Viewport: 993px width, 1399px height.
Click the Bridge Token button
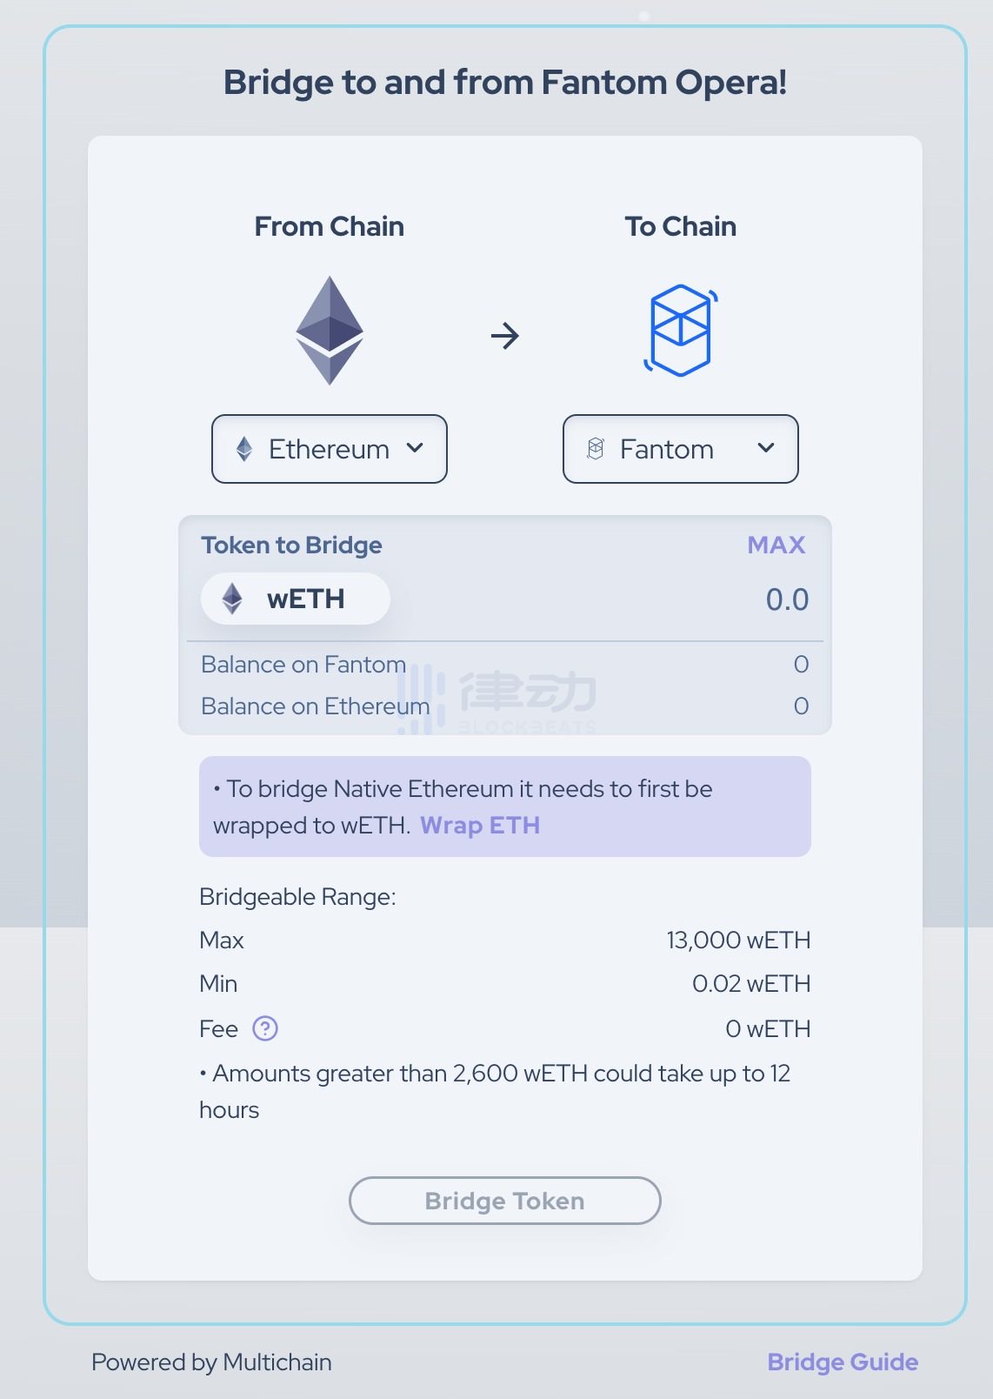(504, 1201)
